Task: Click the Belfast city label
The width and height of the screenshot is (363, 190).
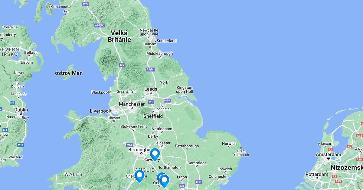Action: tap(30, 52)
